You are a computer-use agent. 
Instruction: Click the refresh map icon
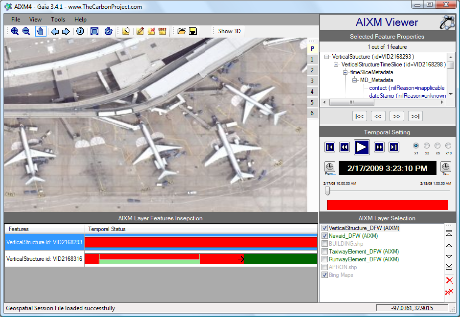click(x=109, y=31)
